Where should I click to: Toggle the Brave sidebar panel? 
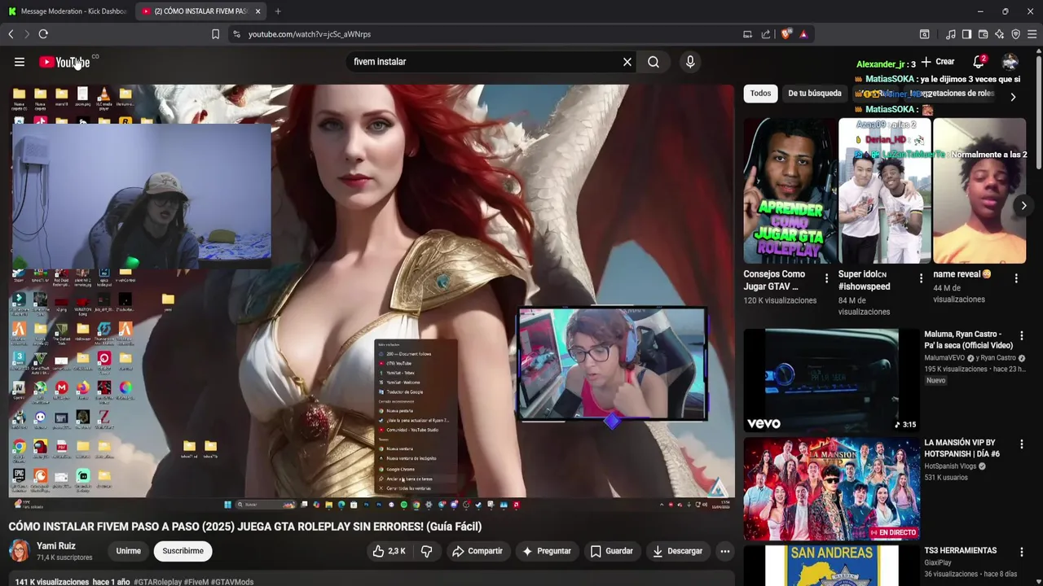(x=966, y=34)
